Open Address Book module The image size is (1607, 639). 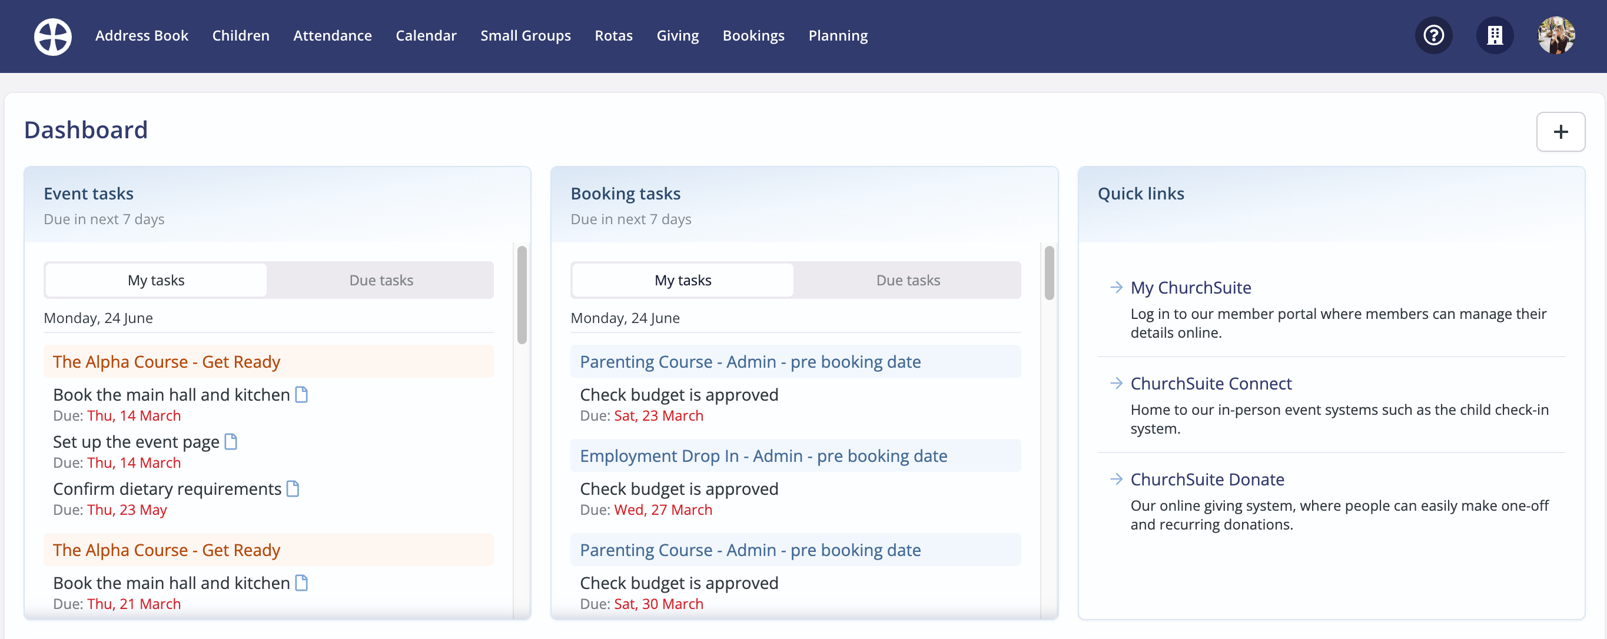[x=142, y=35]
